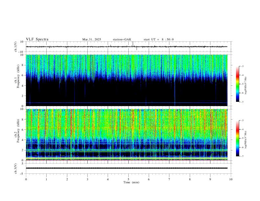This screenshot has width=260, height=201.
Task: Click the 'ch.3(V)' axis label
Action: pos(16,168)
